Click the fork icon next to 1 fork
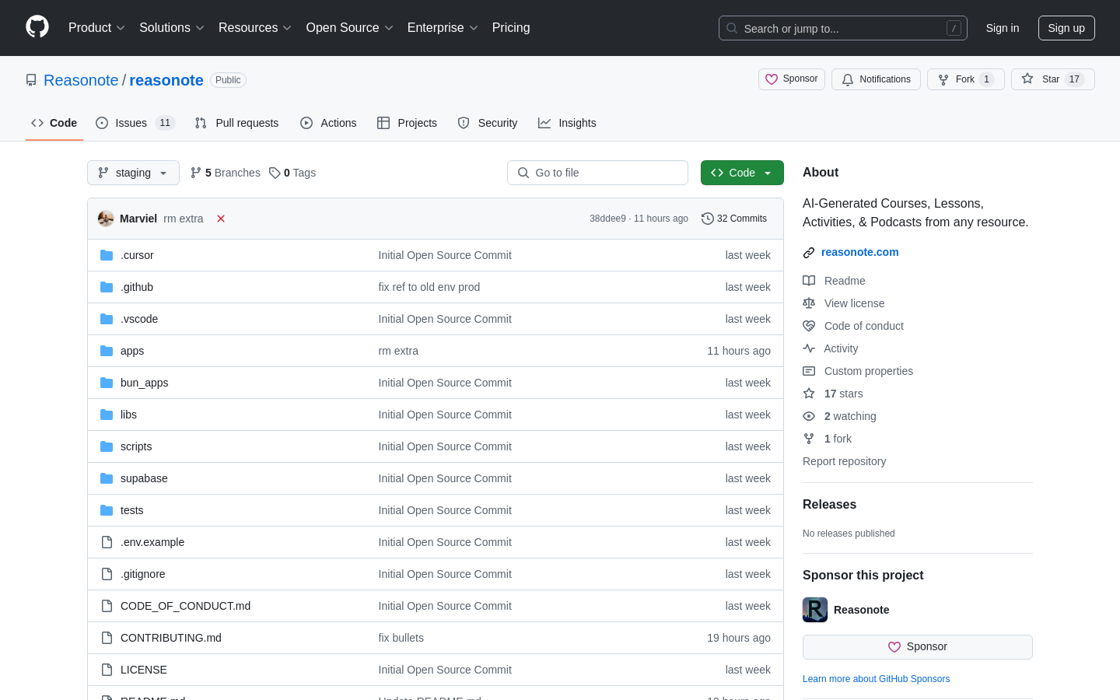 point(809,439)
